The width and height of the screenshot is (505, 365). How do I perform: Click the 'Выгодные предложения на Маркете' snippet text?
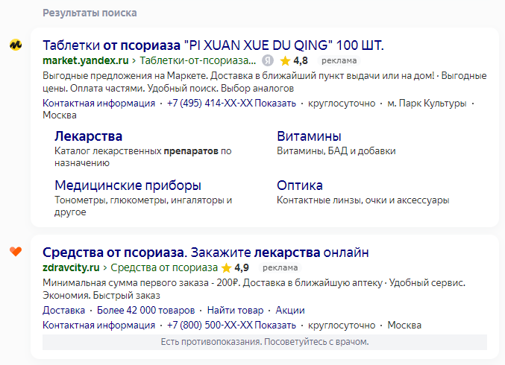[265, 82]
